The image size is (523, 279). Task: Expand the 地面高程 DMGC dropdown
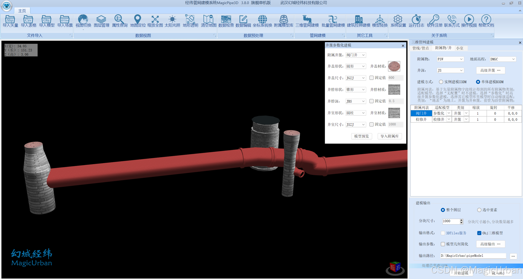(503, 59)
